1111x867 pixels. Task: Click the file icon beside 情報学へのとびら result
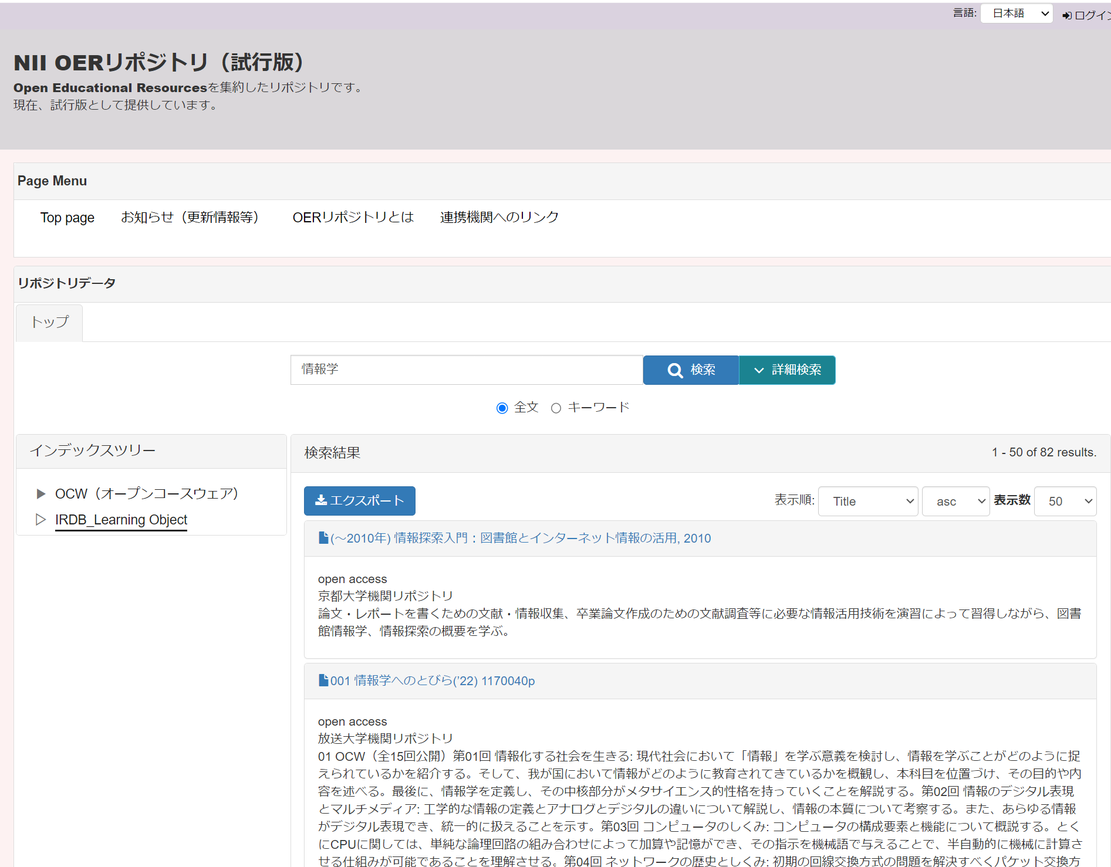coord(323,680)
